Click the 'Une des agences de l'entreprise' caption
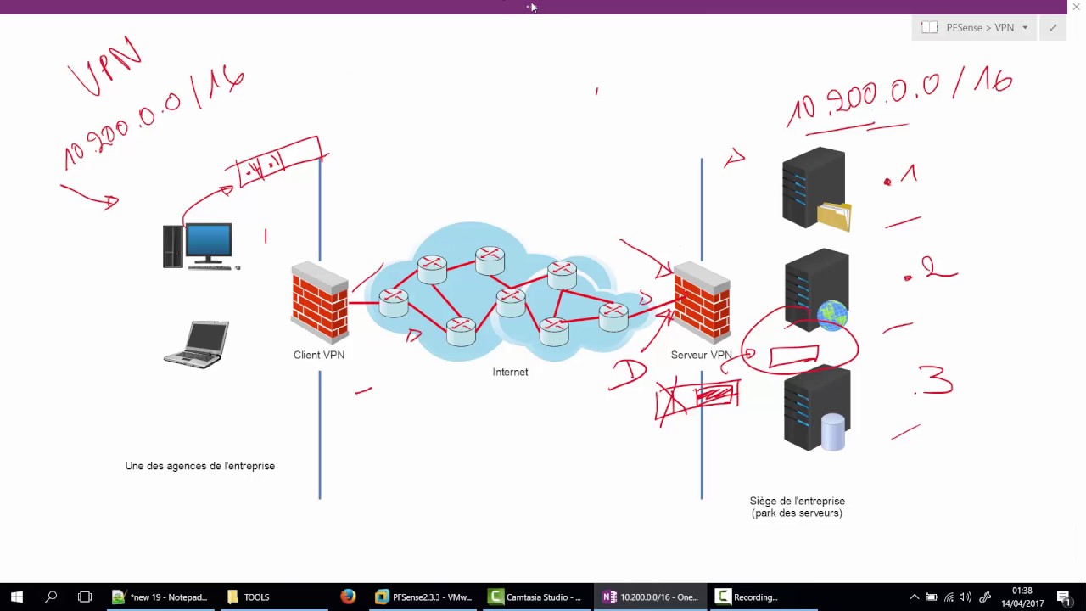The image size is (1086, 611). click(200, 466)
